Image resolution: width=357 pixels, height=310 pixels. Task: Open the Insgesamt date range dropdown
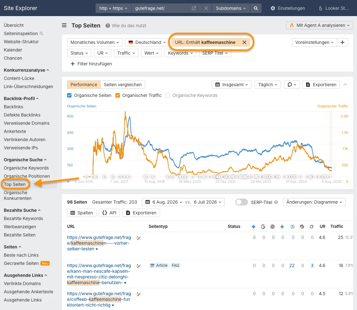click(231, 85)
